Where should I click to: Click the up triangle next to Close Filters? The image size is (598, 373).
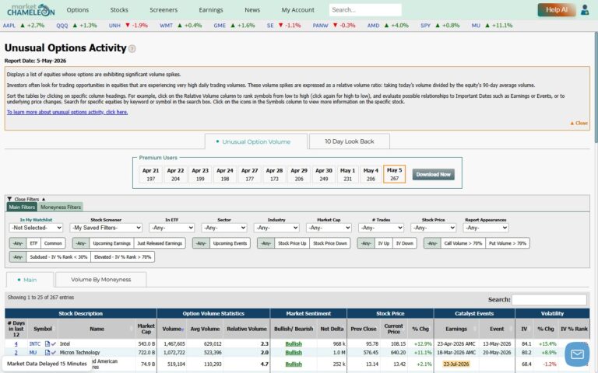click(x=44, y=199)
